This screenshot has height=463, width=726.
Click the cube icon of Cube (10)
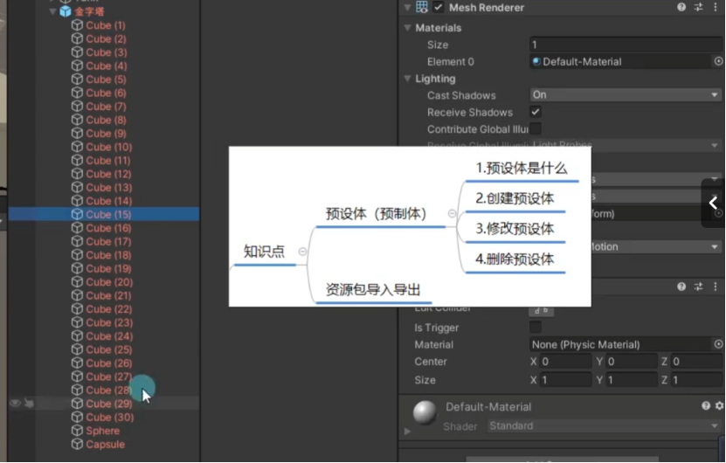pyautogui.click(x=77, y=147)
